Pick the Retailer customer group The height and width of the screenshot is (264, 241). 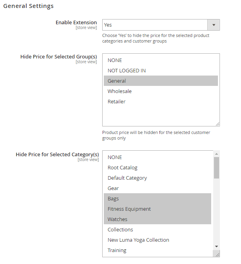click(117, 102)
